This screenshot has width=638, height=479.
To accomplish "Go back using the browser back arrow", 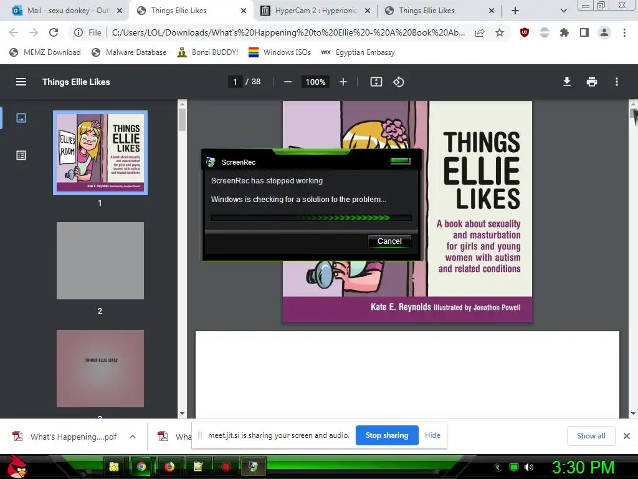I will coord(14,32).
